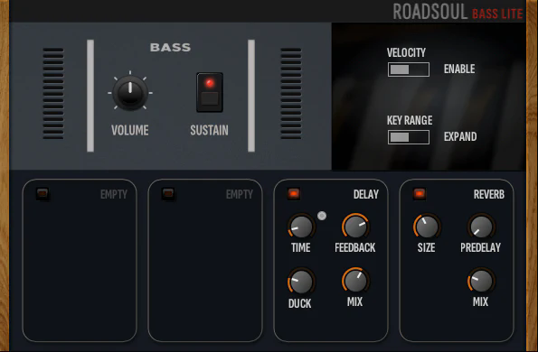Click the Delay Feedback knob

(355, 227)
